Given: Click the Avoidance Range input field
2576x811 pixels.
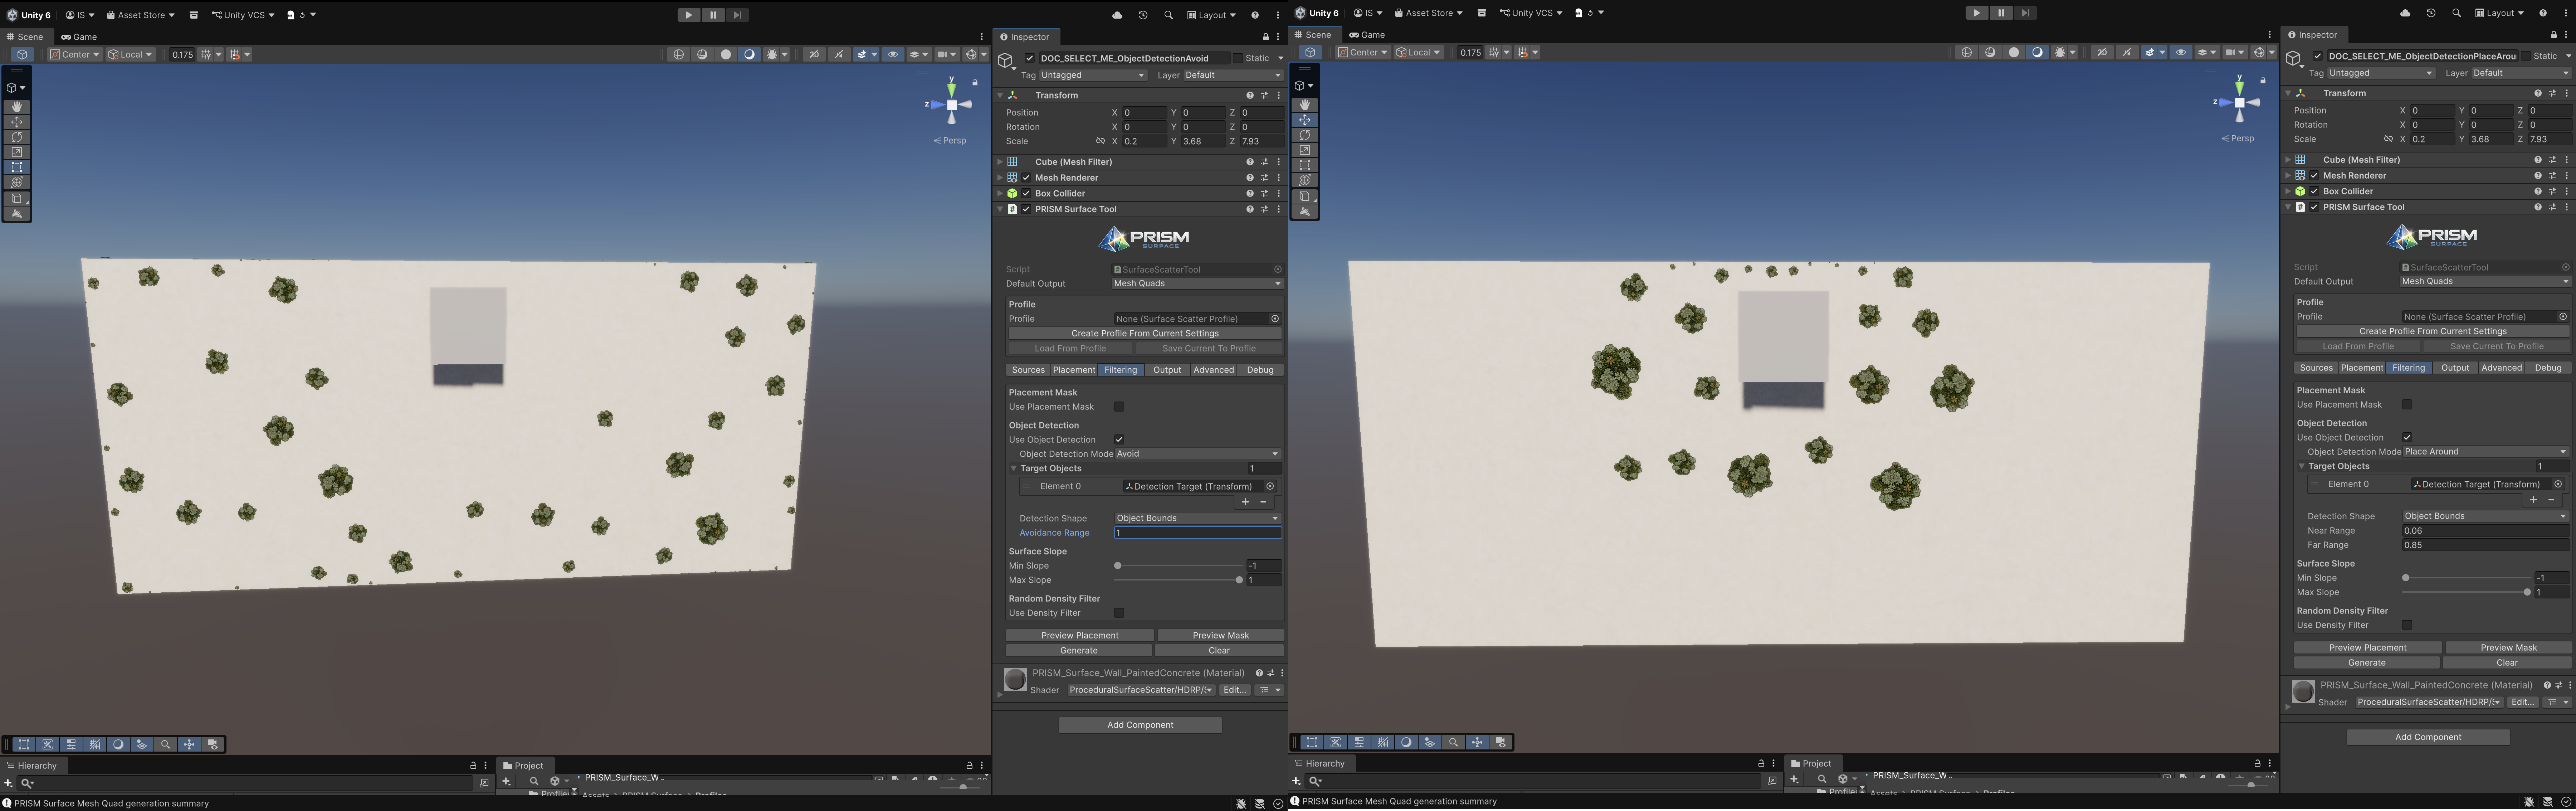Looking at the screenshot, I should pos(1197,533).
